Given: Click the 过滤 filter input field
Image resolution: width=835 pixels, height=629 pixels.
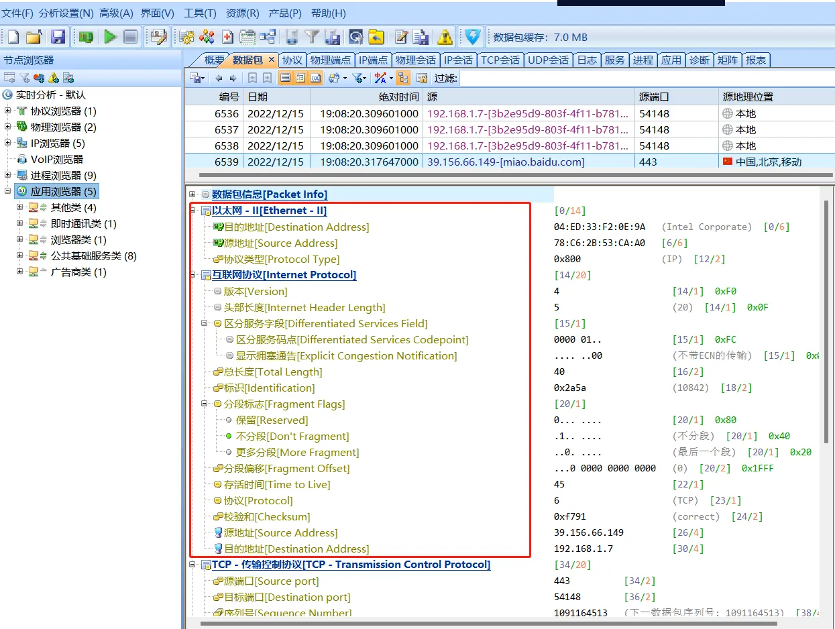Looking at the screenshot, I should click(644, 78).
